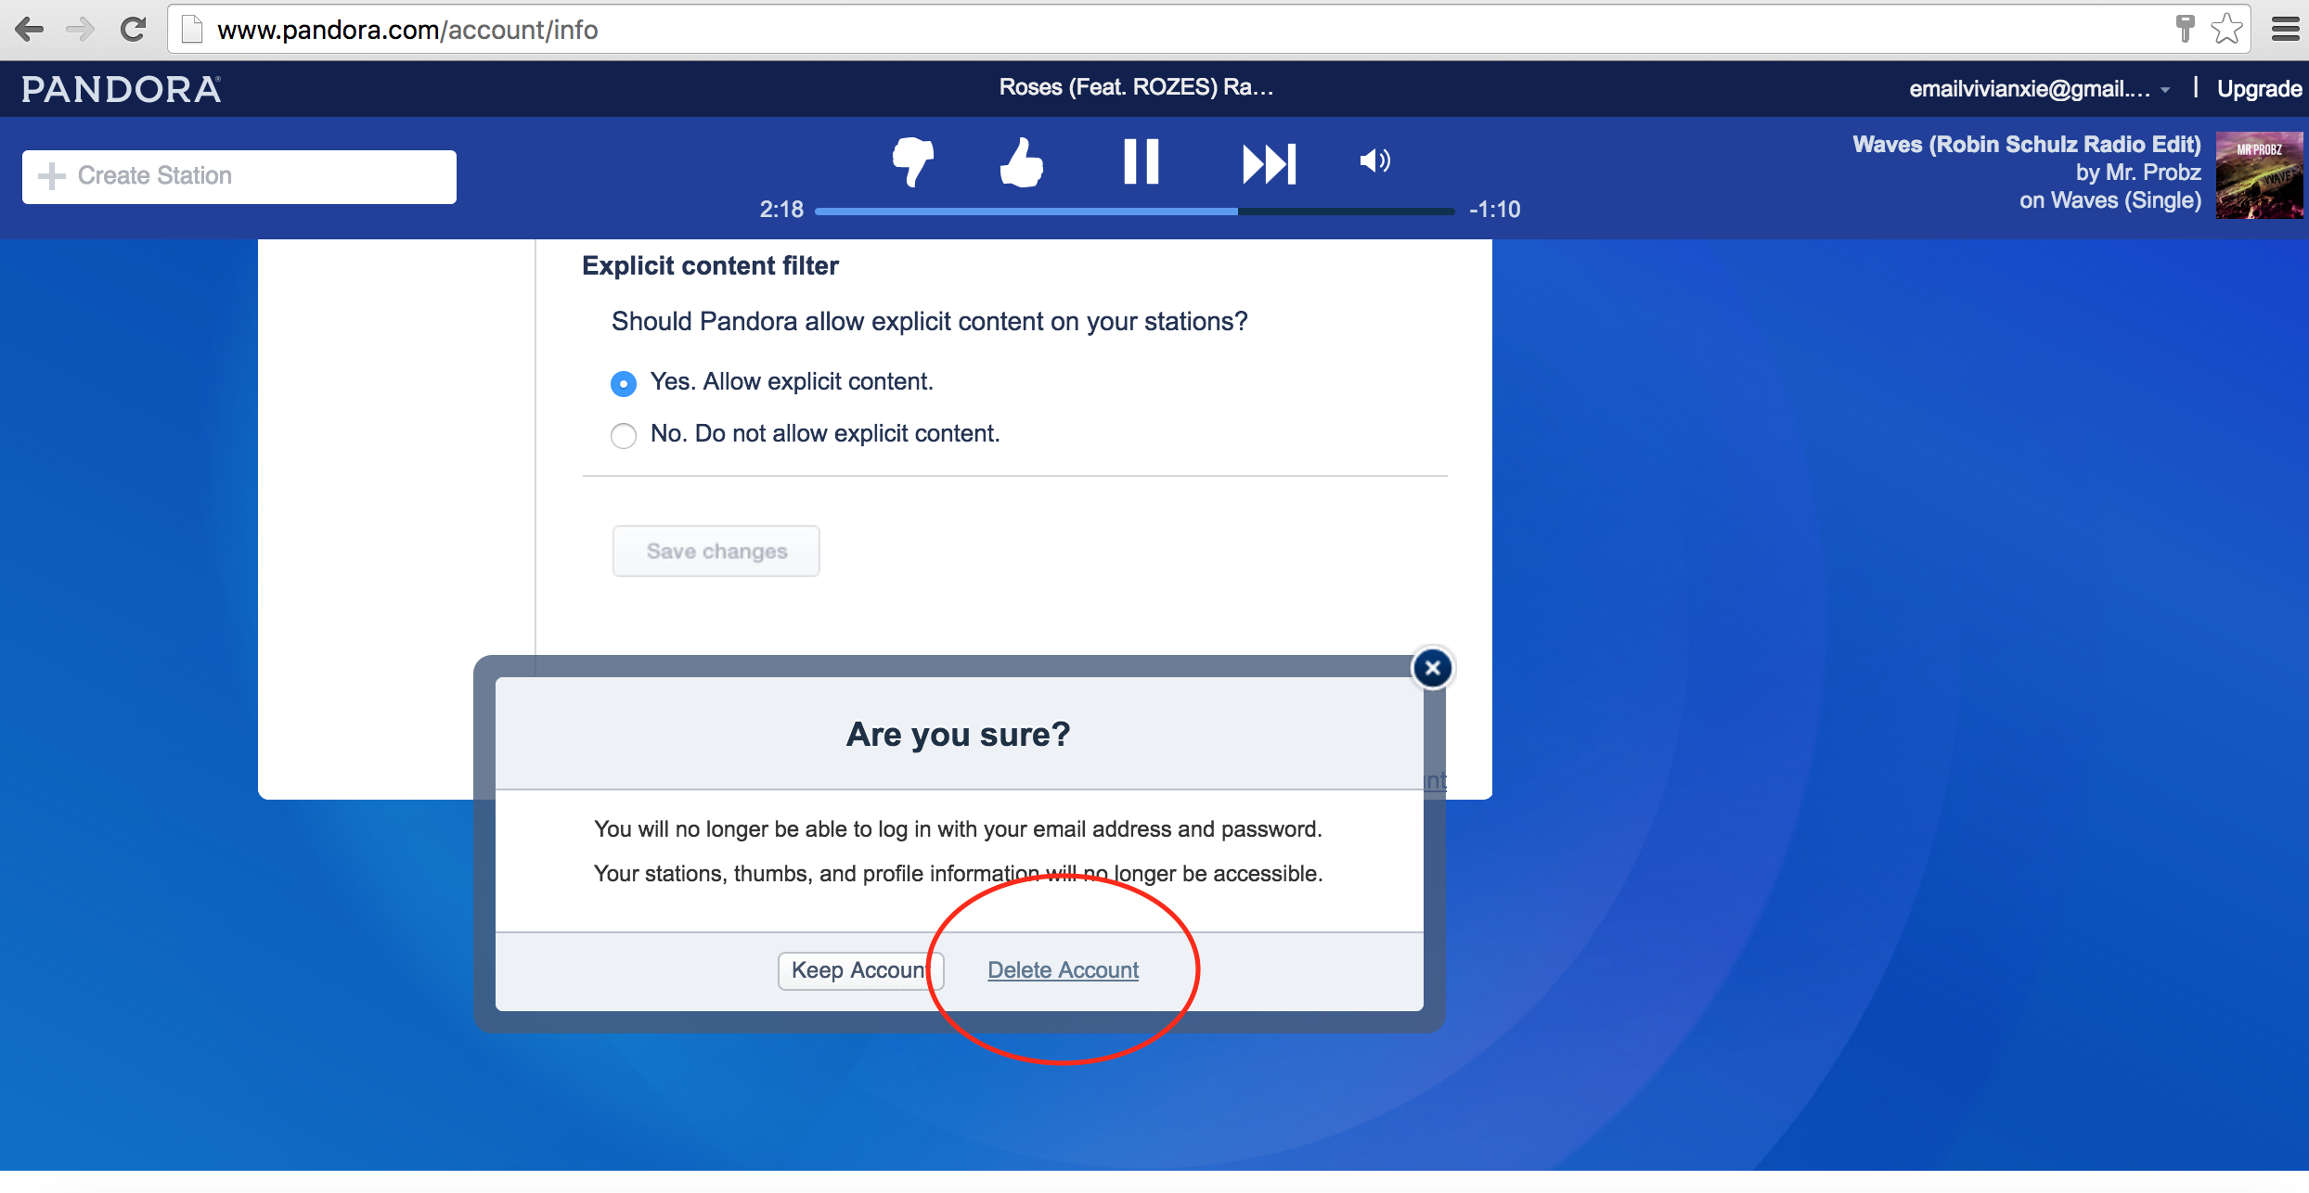The image size is (2309, 1193).
Task: Click the volume speaker icon
Action: pos(1374,161)
